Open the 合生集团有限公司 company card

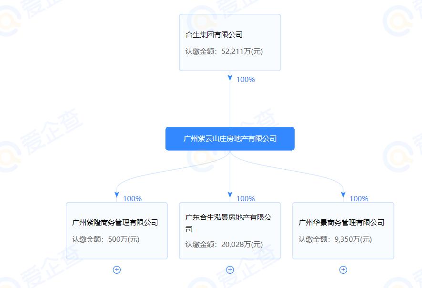click(x=230, y=42)
